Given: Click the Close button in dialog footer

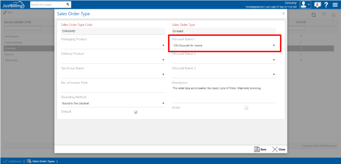Looking at the screenshot, I should pos(279,149).
